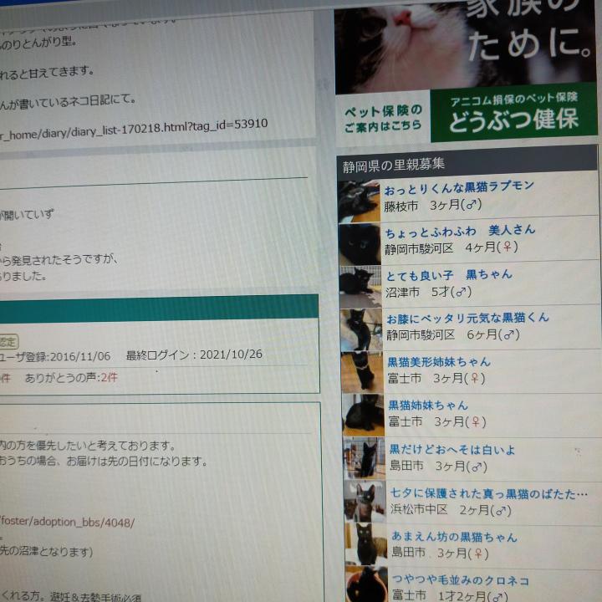Click text 浜松市中区 2ヶ月(♂)
The height and width of the screenshot is (602, 602).
tap(451, 510)
